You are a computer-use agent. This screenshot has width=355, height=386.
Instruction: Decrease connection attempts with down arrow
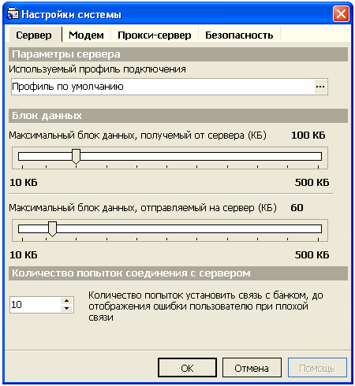tap(67, 309)
